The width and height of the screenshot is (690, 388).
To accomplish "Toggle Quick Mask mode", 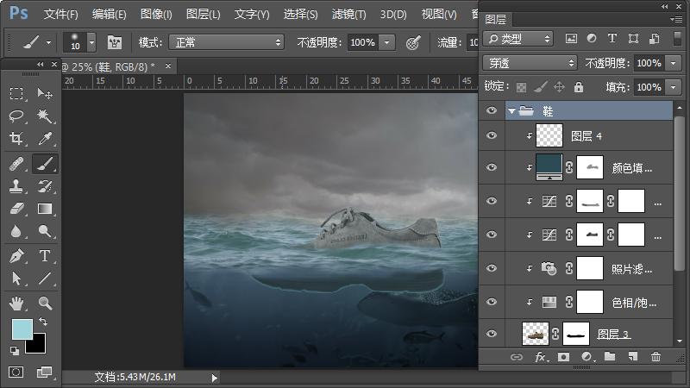I will coord(16,372).
